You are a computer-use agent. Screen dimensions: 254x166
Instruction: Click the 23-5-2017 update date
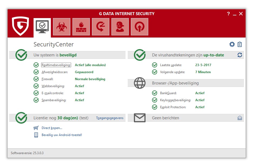click(x=203, y=65)
